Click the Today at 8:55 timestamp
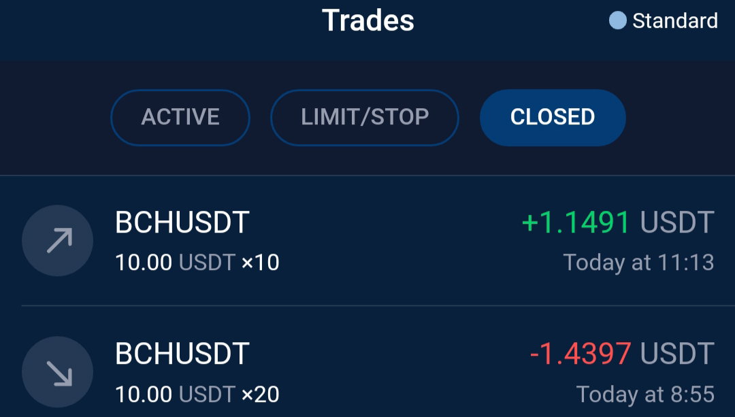Image resolution: width=735 pixels, height=417 pixels. pyautogui.click(x=645, y=395)
